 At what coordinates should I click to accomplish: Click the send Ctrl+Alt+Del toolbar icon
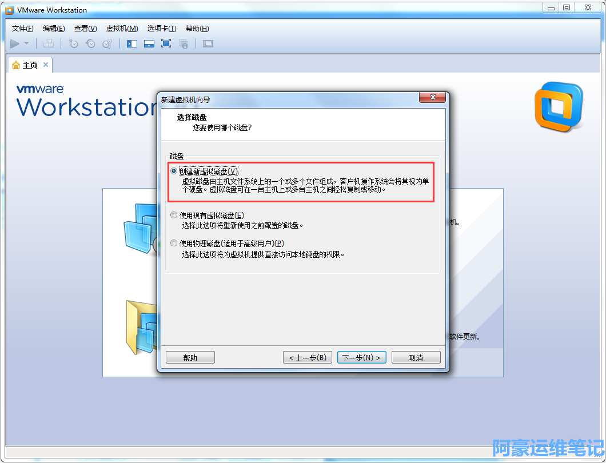(x=49, y=43)
